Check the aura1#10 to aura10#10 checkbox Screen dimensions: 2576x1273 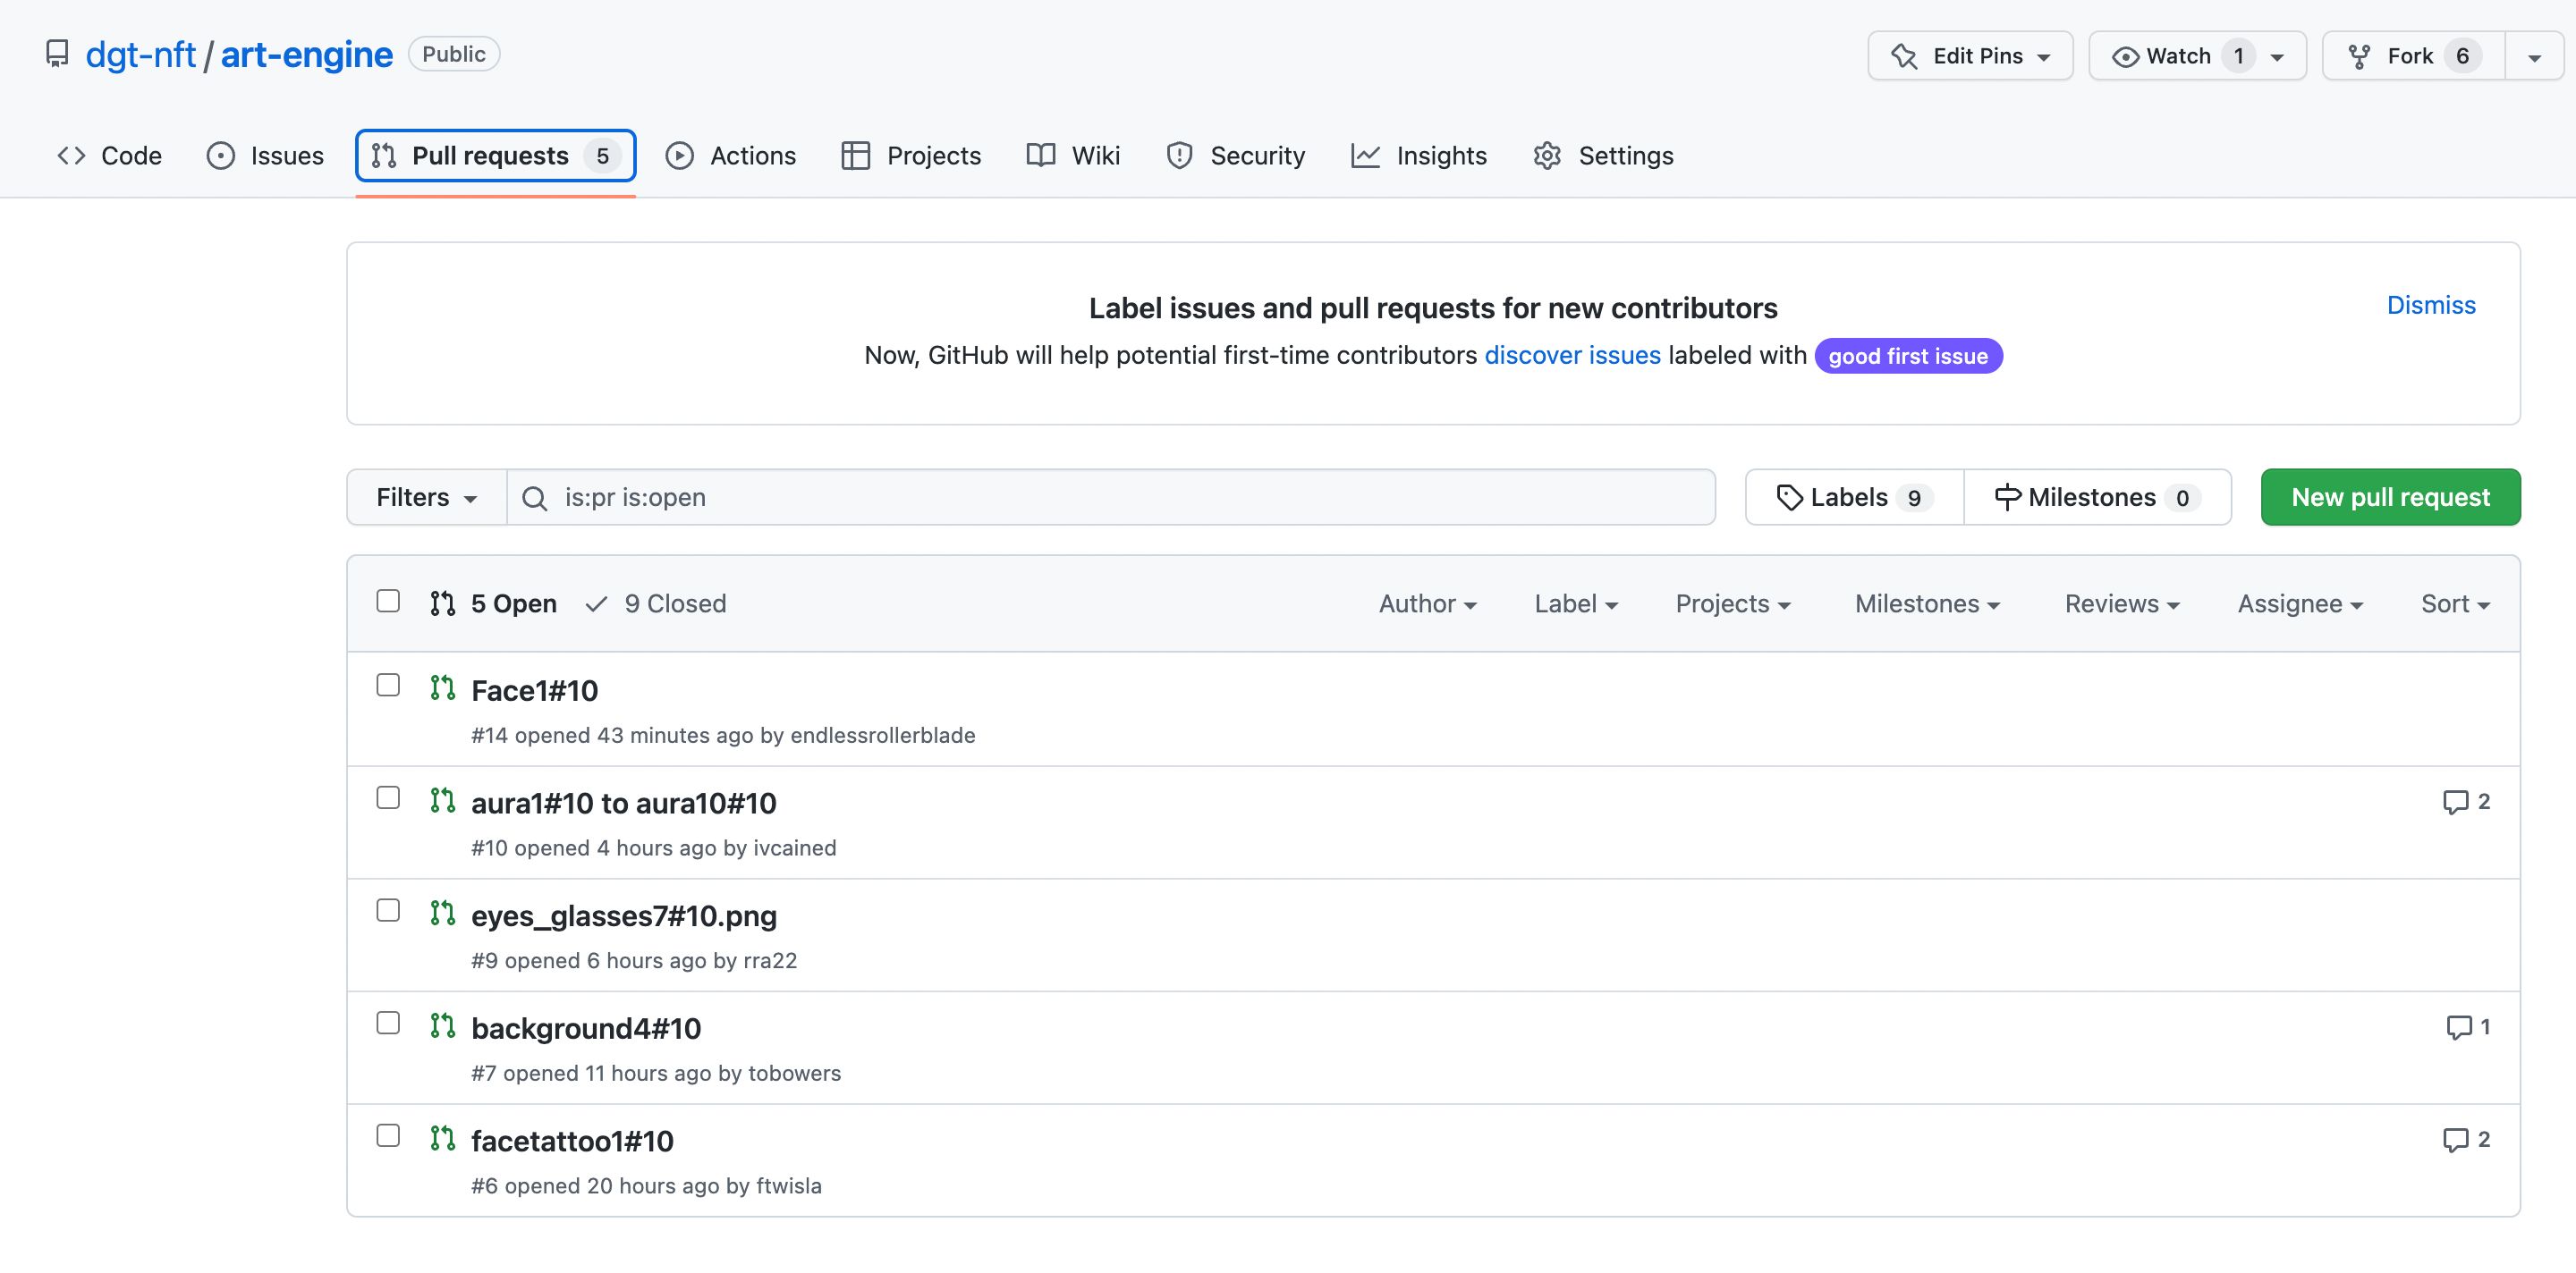(388, 797)
